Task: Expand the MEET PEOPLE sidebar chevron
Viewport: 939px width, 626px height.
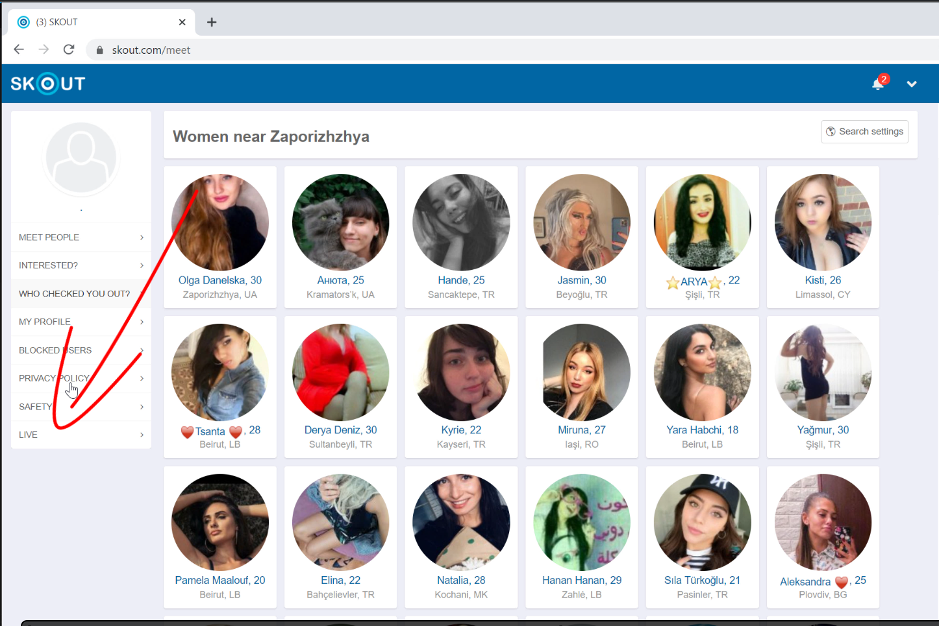Action: [142, 237]
